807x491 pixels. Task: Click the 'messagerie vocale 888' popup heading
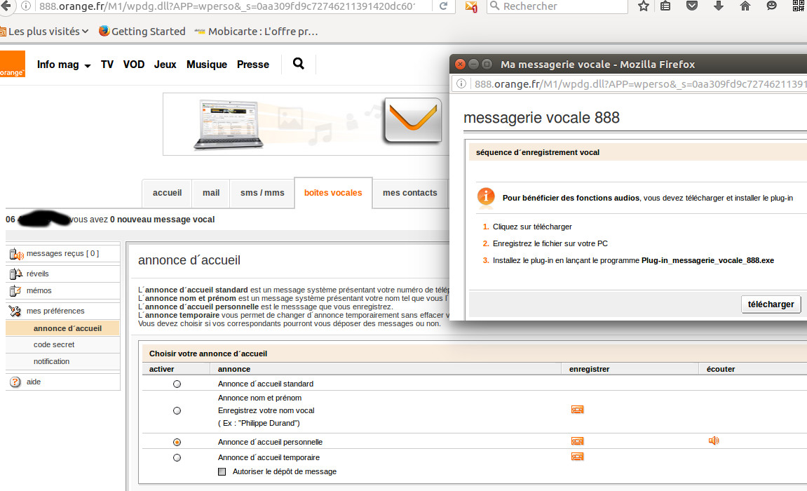click(x=541, y=118)
